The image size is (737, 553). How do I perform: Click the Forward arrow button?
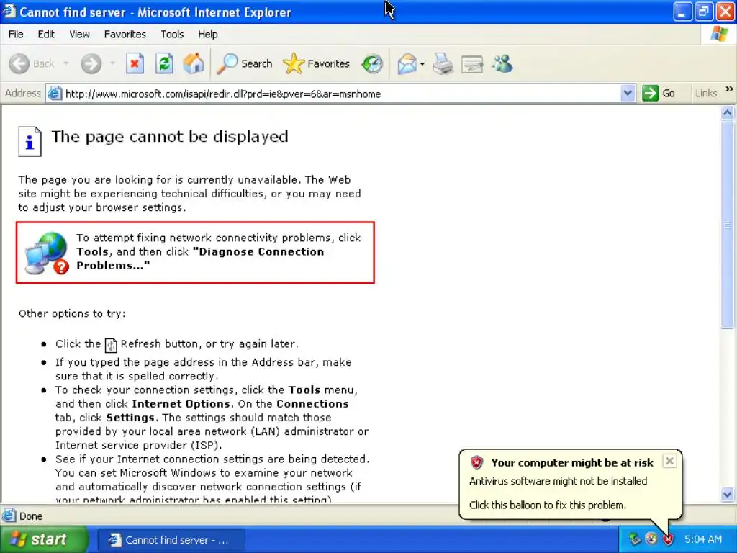91,63
